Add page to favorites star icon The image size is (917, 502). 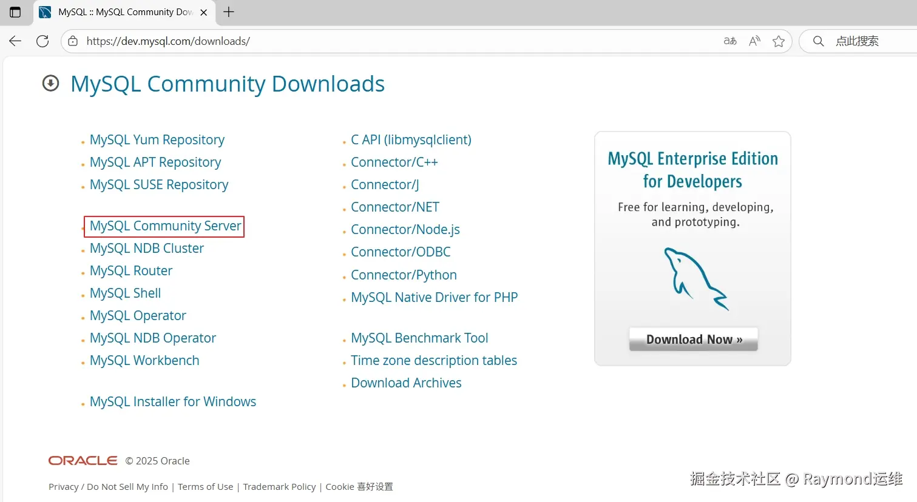click(x=779, y=41)
